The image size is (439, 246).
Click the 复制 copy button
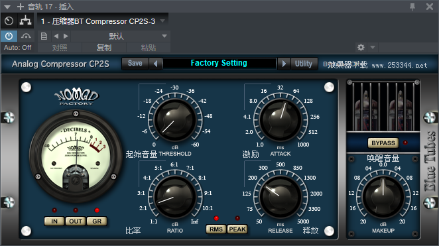104,48
